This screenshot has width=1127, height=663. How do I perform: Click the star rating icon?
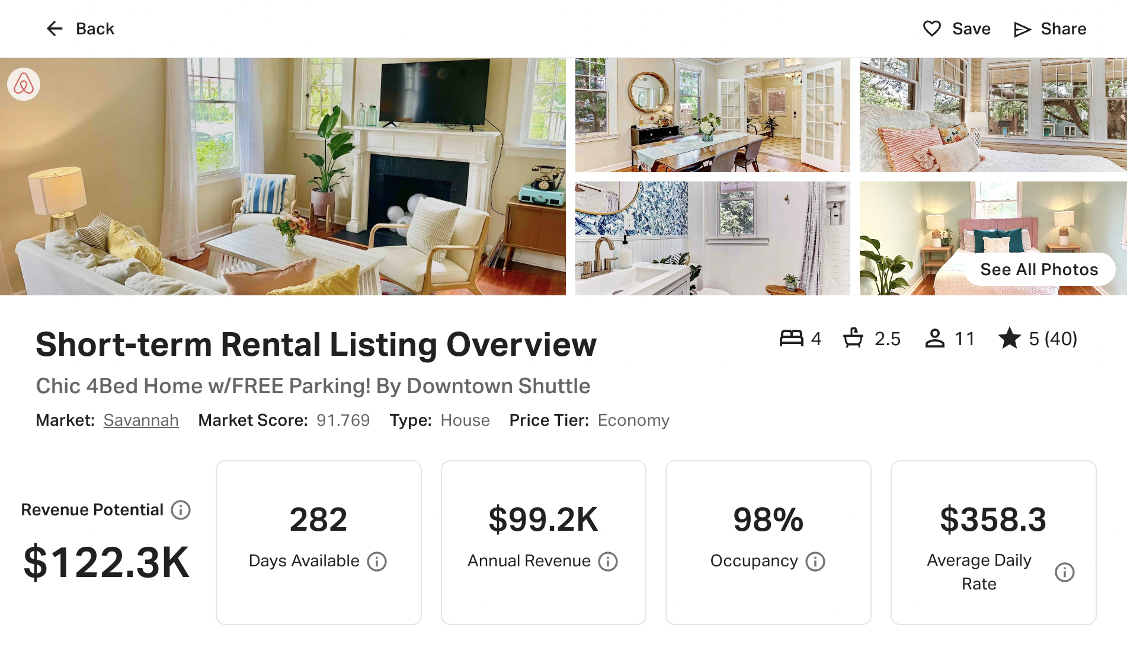(1010, 339)
